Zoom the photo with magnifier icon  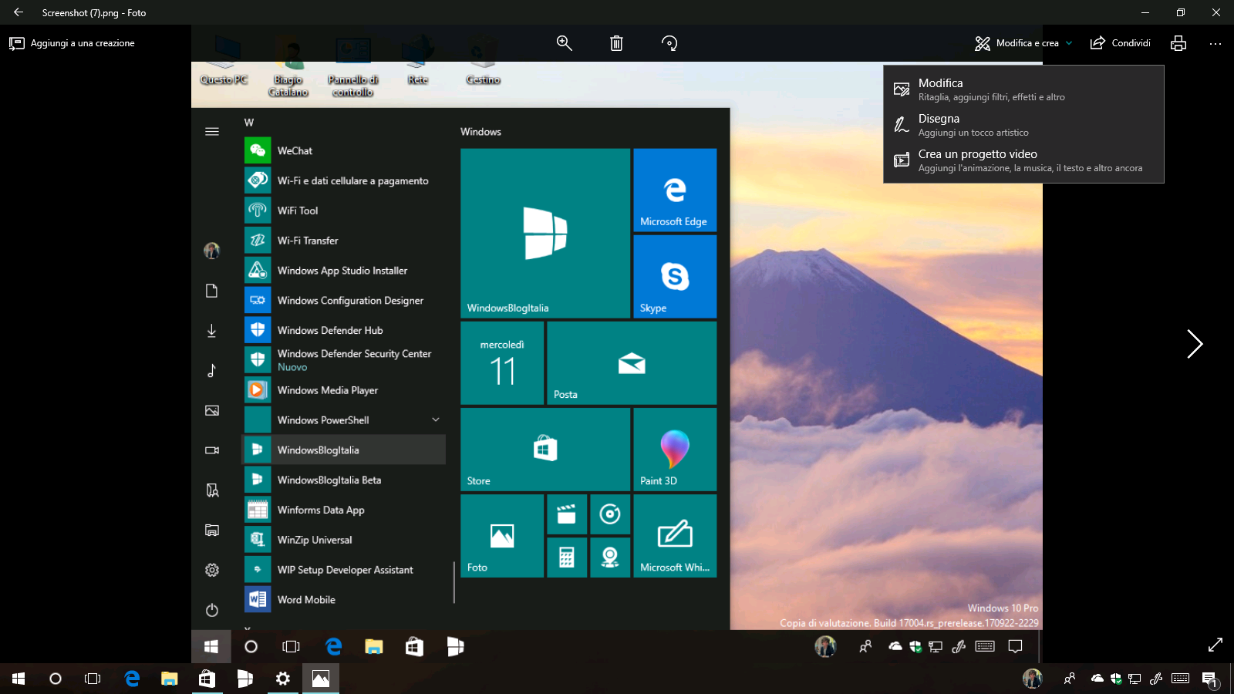565,43
